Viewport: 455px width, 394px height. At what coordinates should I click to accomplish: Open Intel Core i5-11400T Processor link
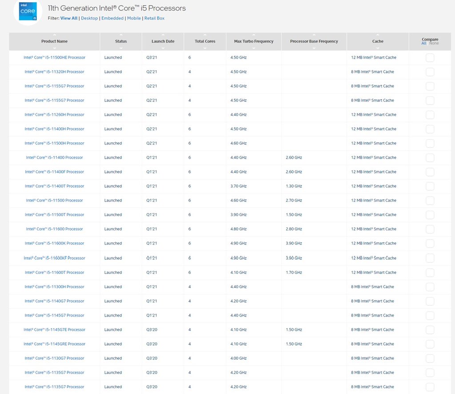click(54, 186)
